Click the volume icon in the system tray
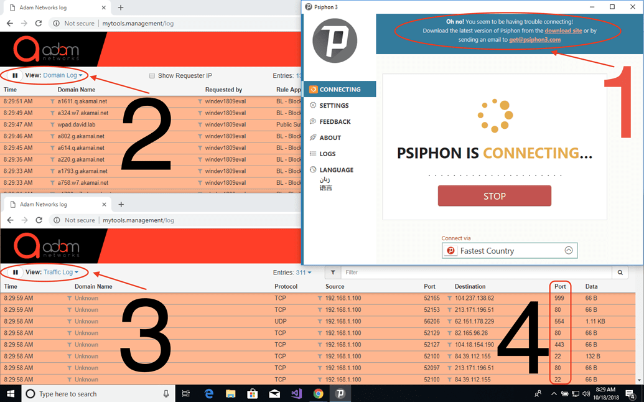This screenshot has height=402, width=644. point(586,394)
